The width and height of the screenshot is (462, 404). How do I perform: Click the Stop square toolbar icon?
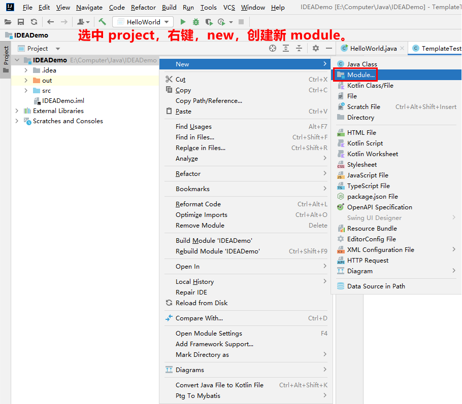coord(241,22)
